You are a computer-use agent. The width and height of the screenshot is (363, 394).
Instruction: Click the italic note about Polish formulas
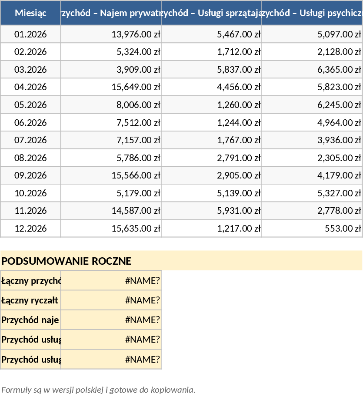tap(98, 389)
